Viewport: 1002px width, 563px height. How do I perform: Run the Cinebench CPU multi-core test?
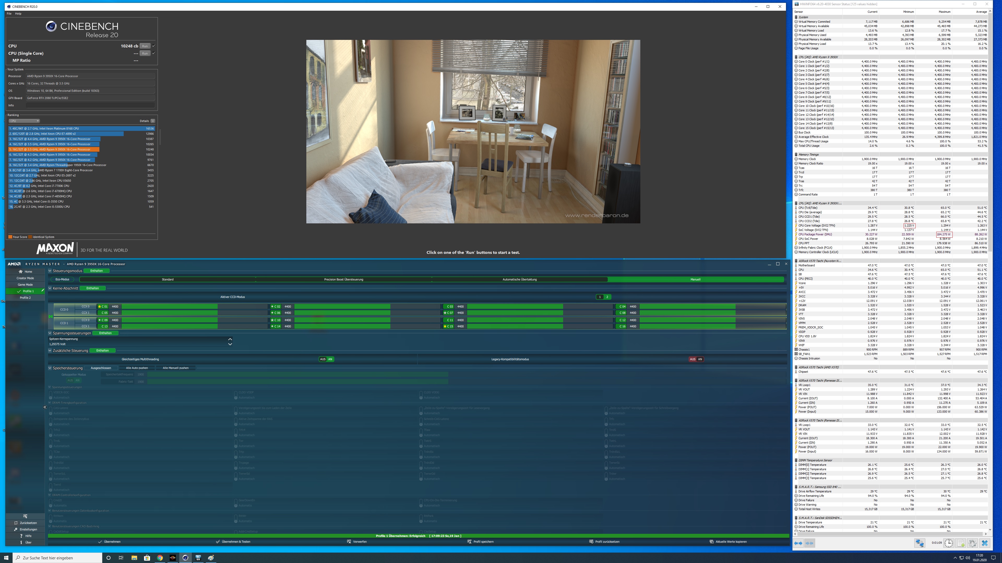145,46
